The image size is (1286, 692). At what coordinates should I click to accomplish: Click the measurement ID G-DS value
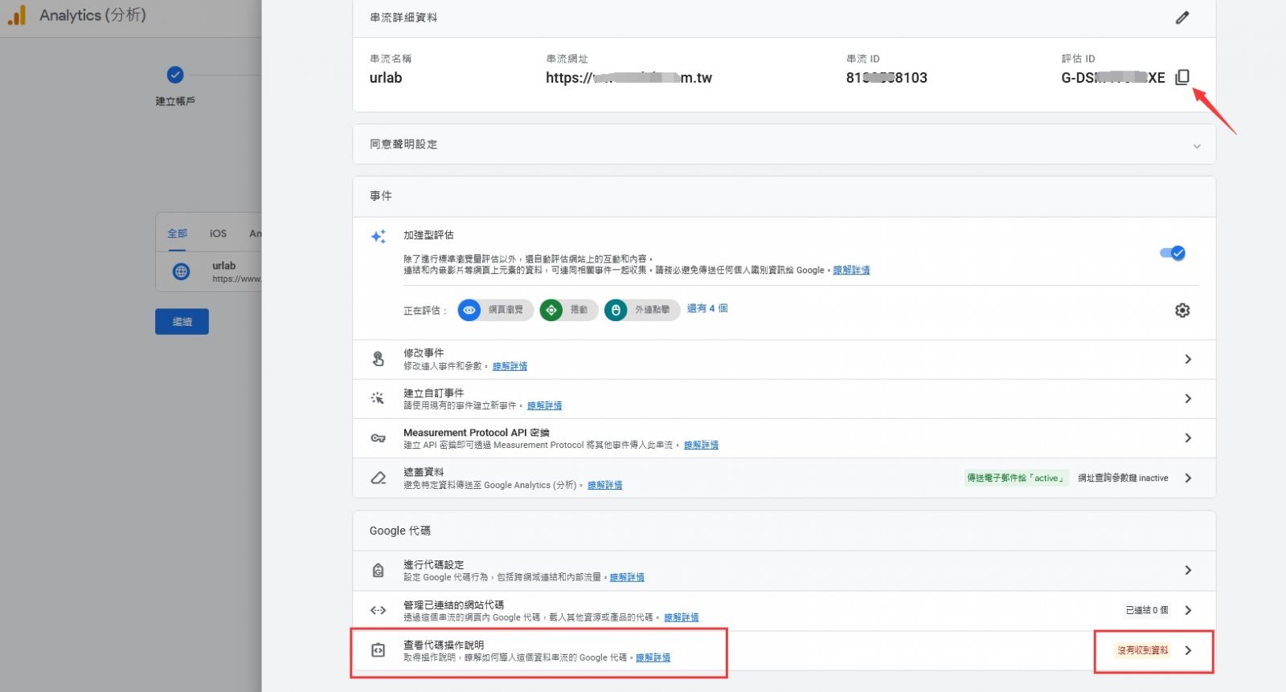pos(1112,78)
